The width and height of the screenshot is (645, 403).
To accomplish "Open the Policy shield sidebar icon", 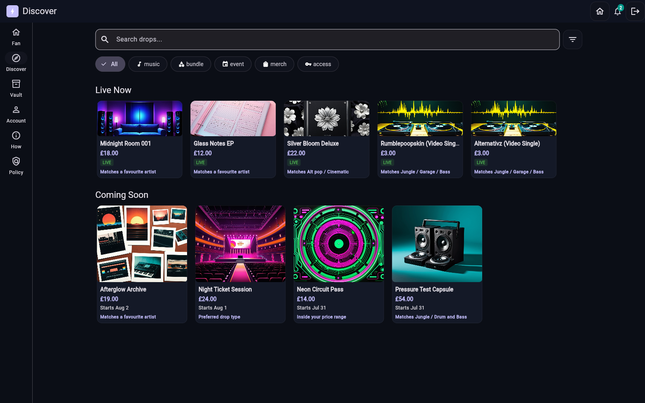I will [x=16, y=161].
